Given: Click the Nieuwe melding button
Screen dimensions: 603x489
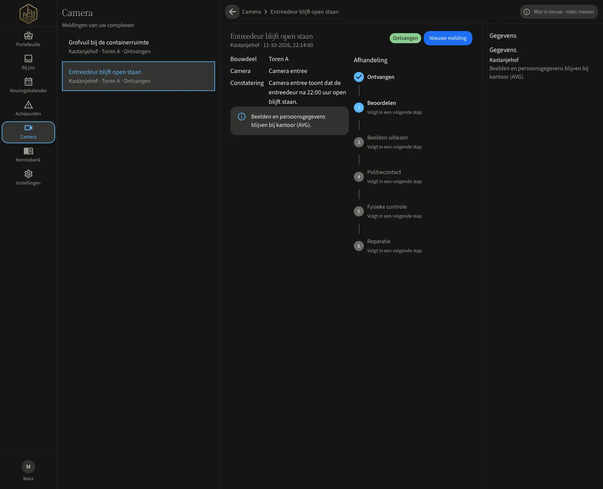Looking at the screenshot, I should (448, 38).
